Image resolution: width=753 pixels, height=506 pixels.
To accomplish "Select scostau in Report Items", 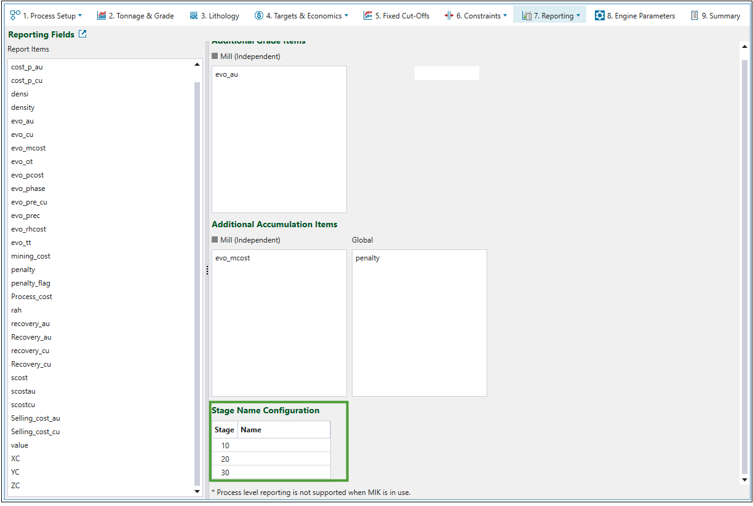I will point(23,391).
